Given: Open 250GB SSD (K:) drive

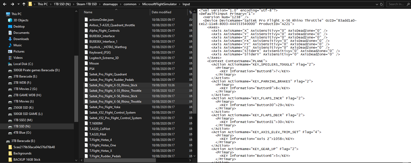Looking at the screenshot, I should point(23,108).
